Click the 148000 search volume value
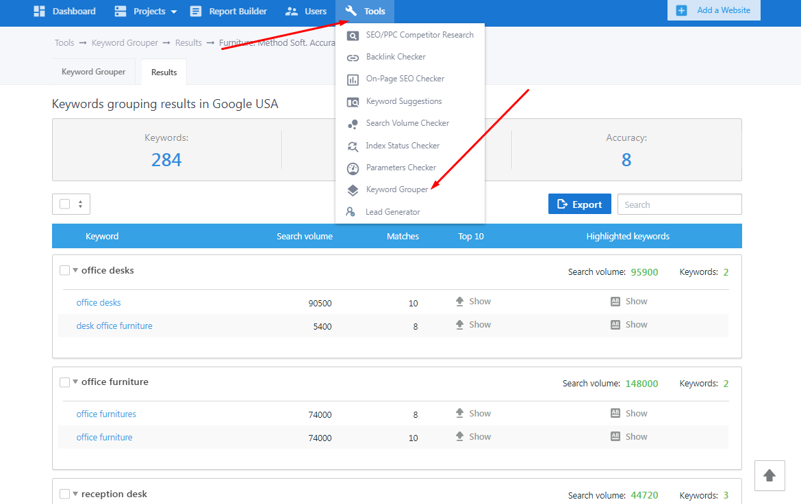The image size is (801, 504). tap(641, 384)
